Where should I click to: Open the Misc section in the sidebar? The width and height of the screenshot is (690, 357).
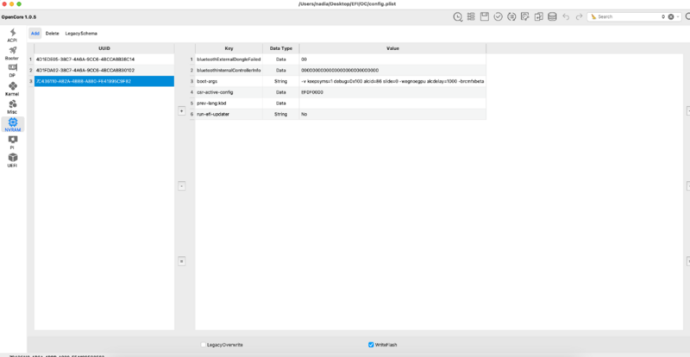click(12, 107)
